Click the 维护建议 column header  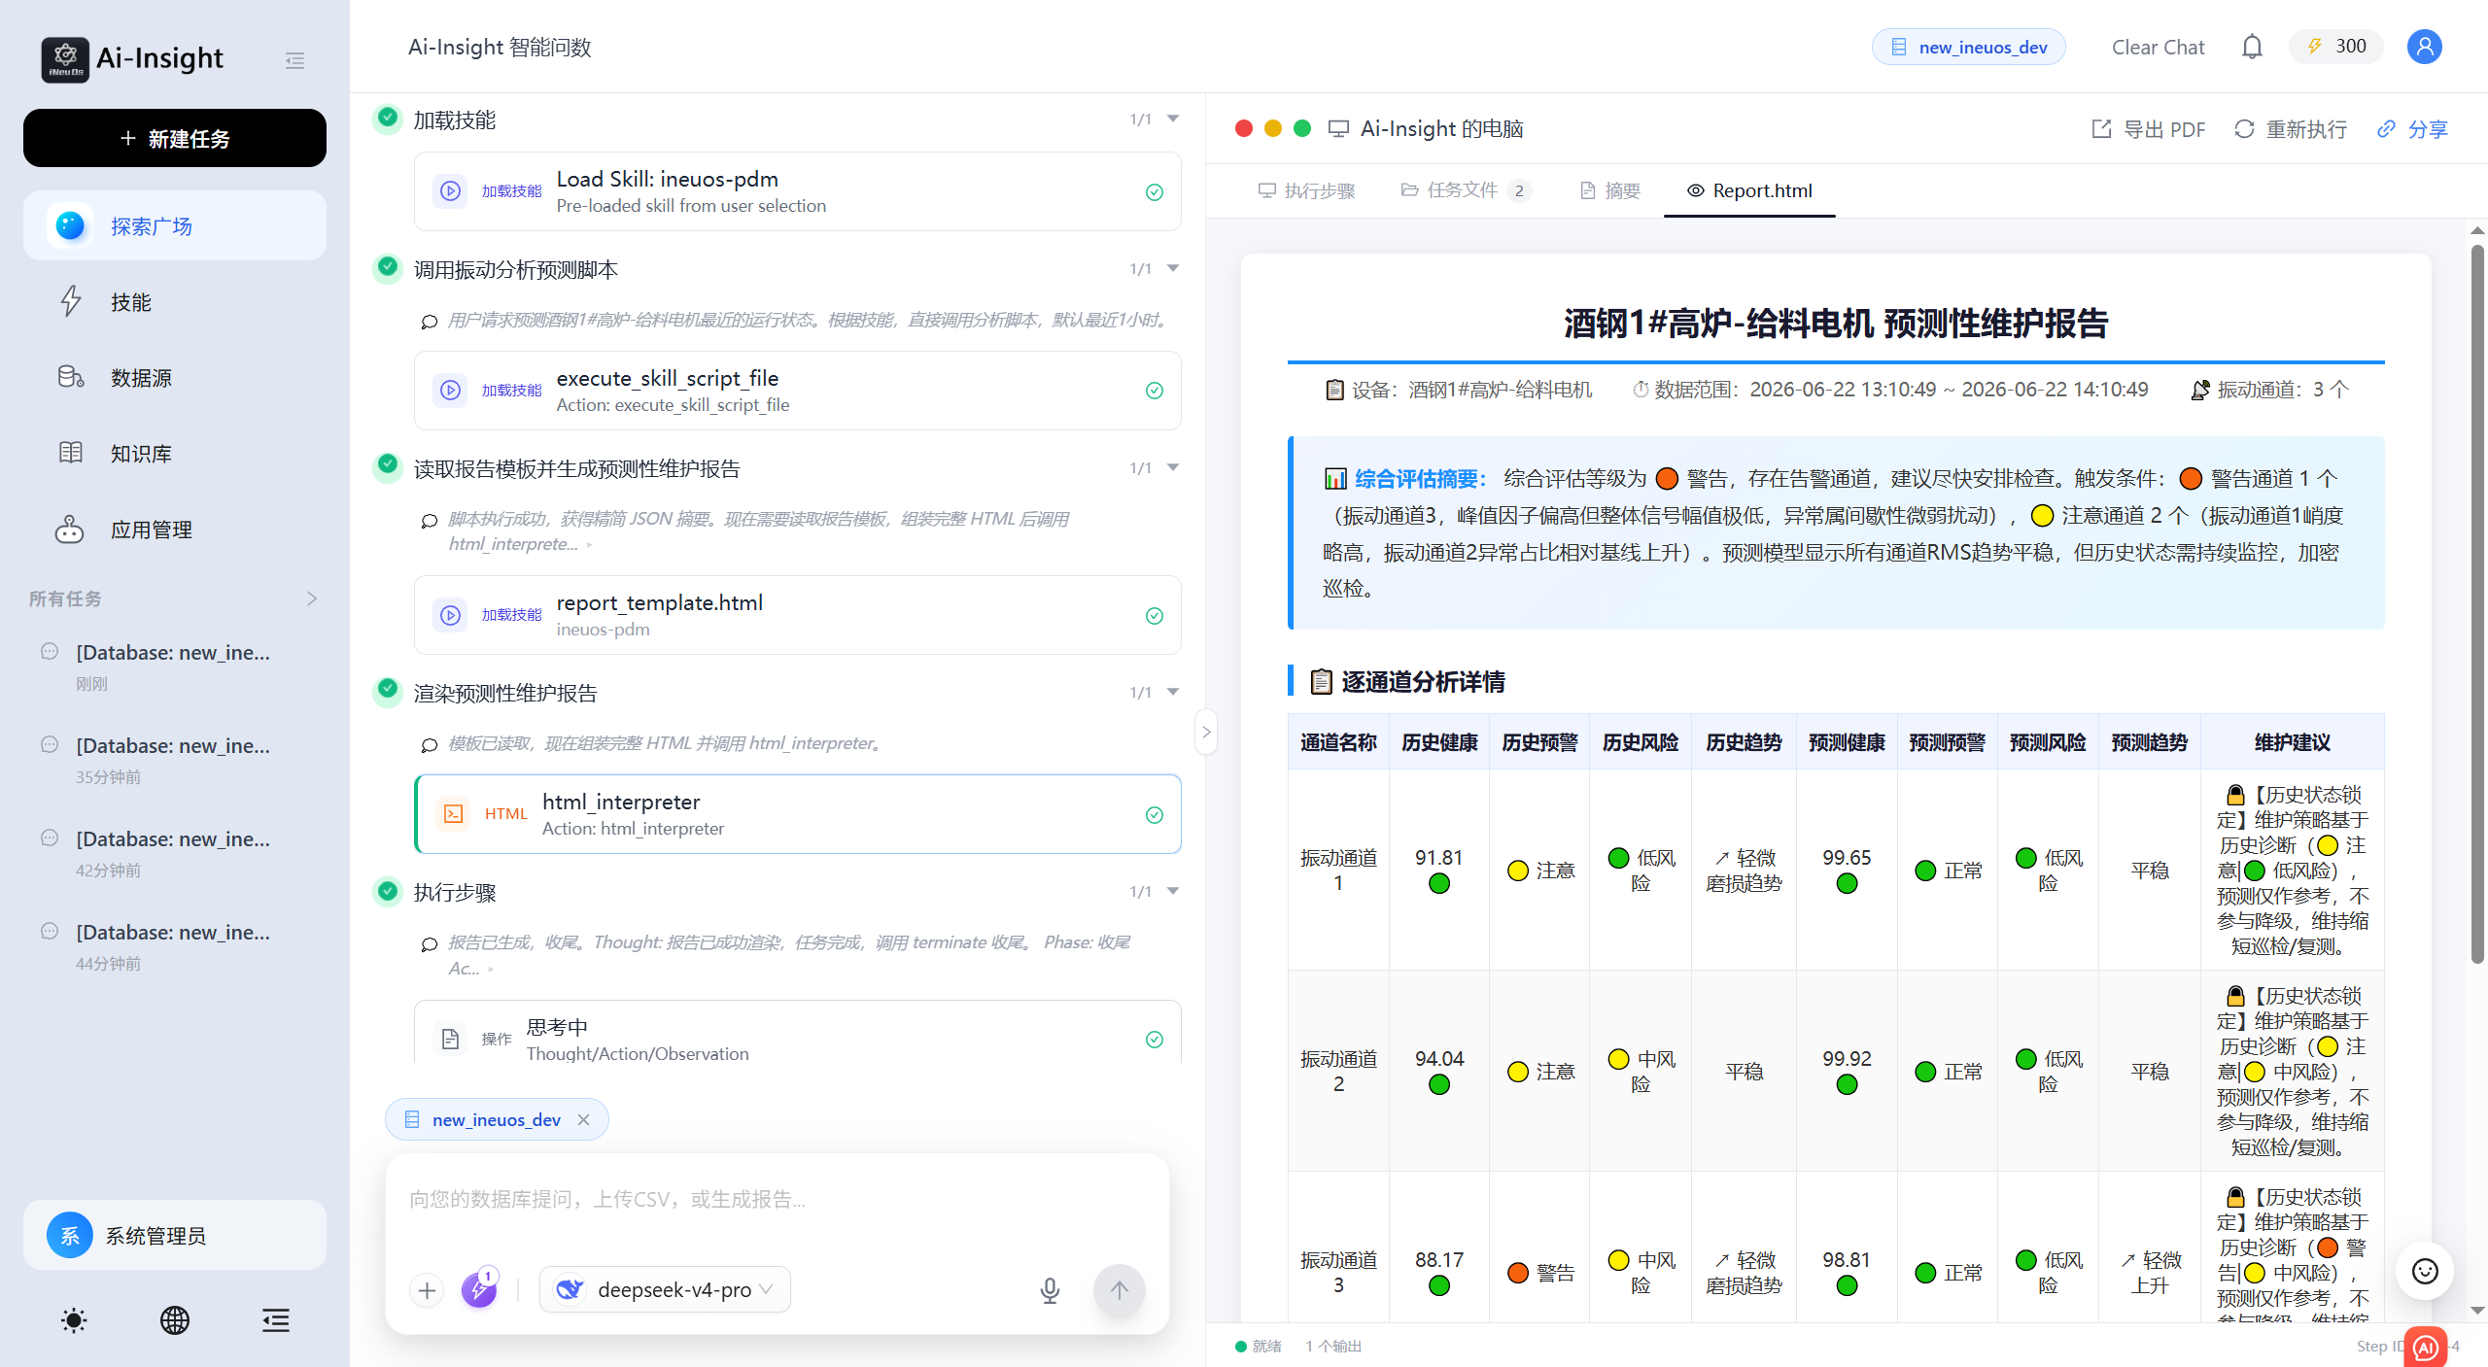[x=2292, y=742]
